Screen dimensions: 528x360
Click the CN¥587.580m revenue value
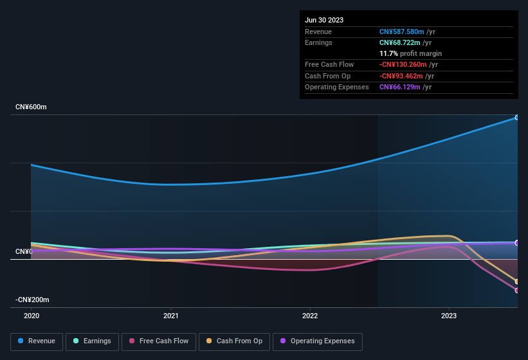tap(402, 32)
